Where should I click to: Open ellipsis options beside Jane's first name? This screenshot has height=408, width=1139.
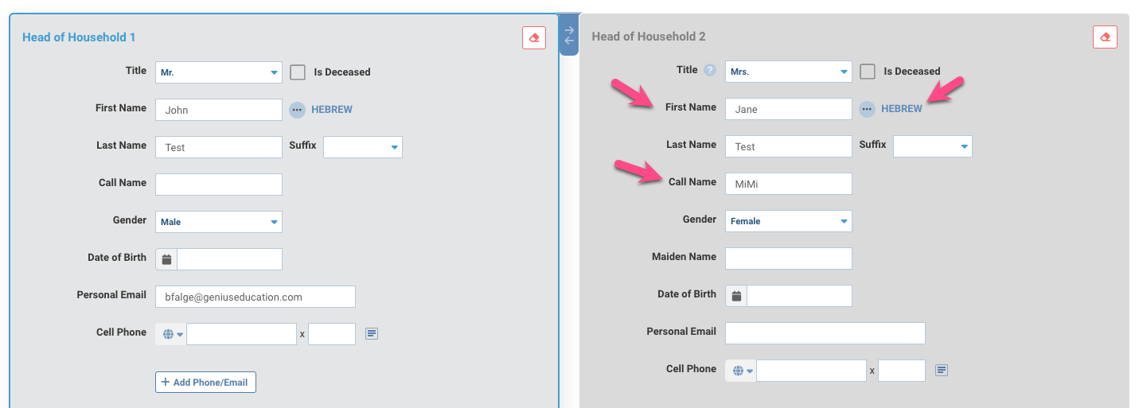(867, 109)
